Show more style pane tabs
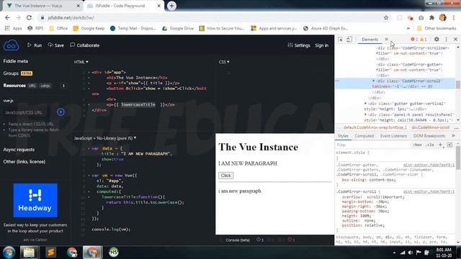 pyautogui.click(x=453, y=136)
